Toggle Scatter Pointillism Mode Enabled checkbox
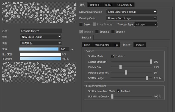This screenshot has height=112, width=175. point(118,91)
